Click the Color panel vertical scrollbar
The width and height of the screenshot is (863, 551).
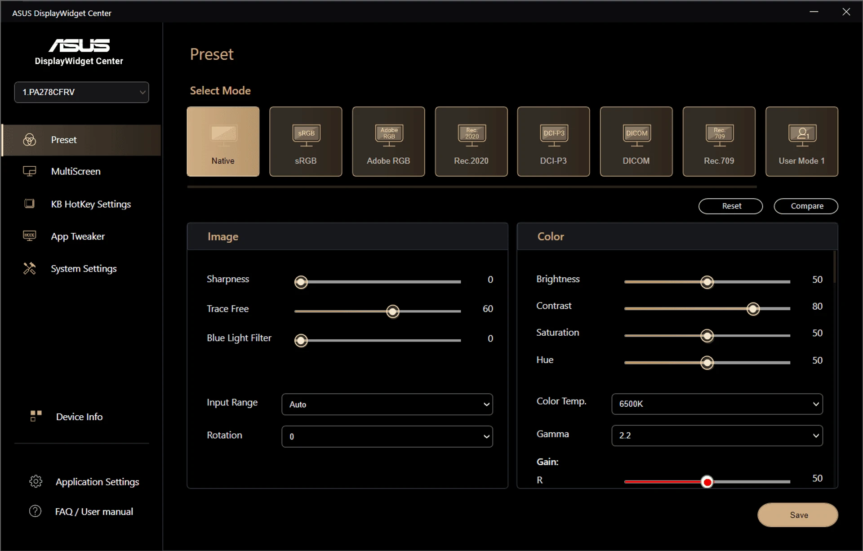tap(835, 267)
